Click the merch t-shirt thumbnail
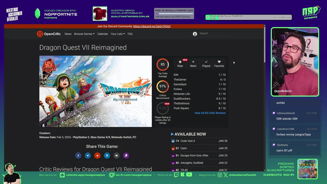Viewport: 327px width, 184px height. (100, 14)
